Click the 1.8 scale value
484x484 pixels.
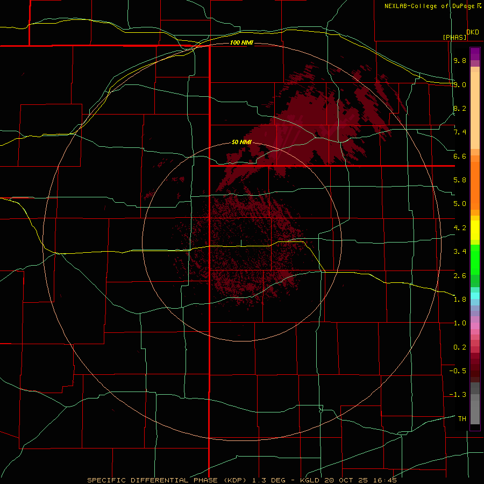[x=459, y=300]
